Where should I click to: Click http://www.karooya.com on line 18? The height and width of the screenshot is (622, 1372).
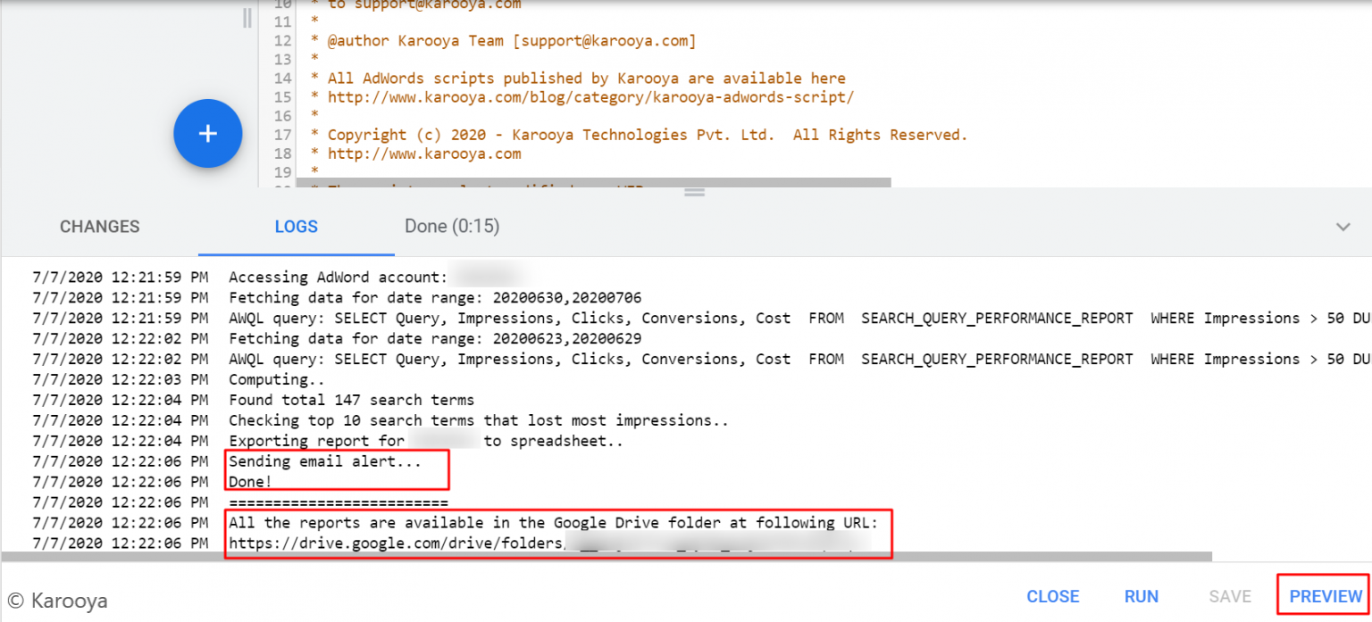click(x=424, y=153)
